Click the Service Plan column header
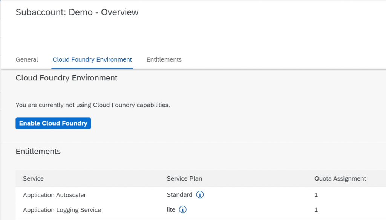The width and height of the screenshot is (386, 220). point(184,179)
